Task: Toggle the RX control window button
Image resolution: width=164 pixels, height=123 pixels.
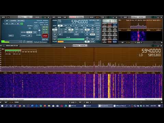Action: coord(18,24)
